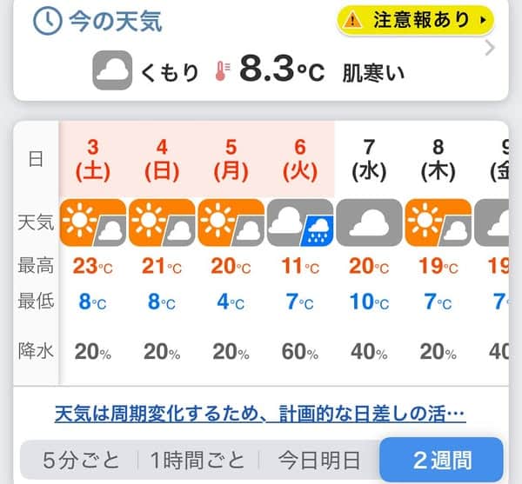Click the sunny-cloudy icon for Thursday the 8th
The height and width of the screenshot is (484, 522).
[438, 222]
